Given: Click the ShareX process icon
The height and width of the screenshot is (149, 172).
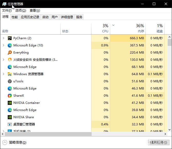Looking at the screenshot, I should [10, 96].
